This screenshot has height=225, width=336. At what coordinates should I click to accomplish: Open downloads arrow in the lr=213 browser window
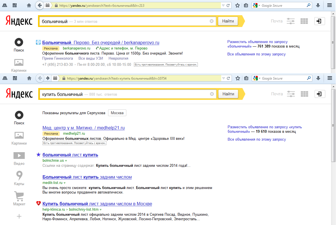(x=318, y=6)
